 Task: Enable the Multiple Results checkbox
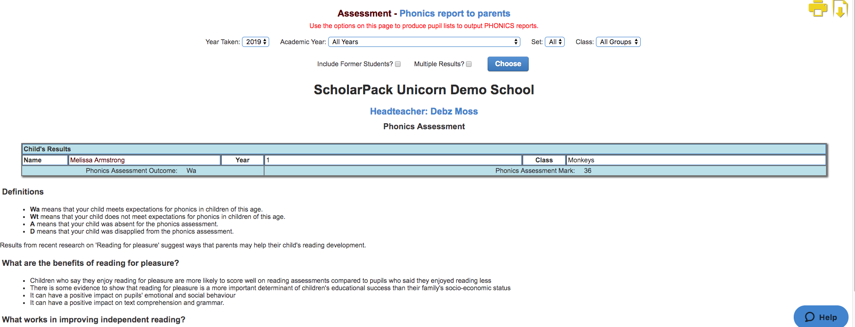click(469, 64)
